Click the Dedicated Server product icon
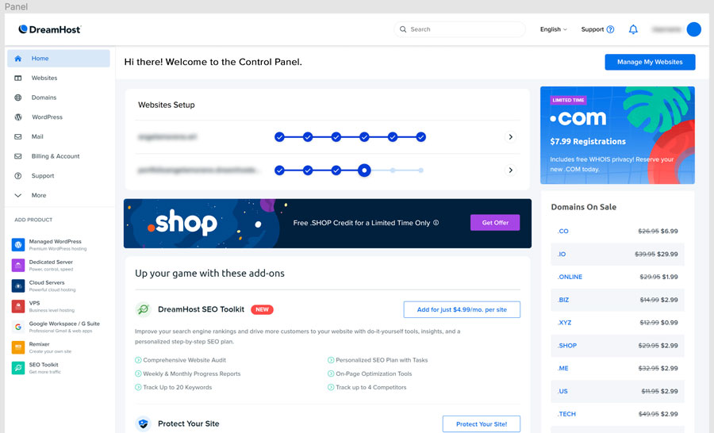714x433 pixels. click(18, 266)
